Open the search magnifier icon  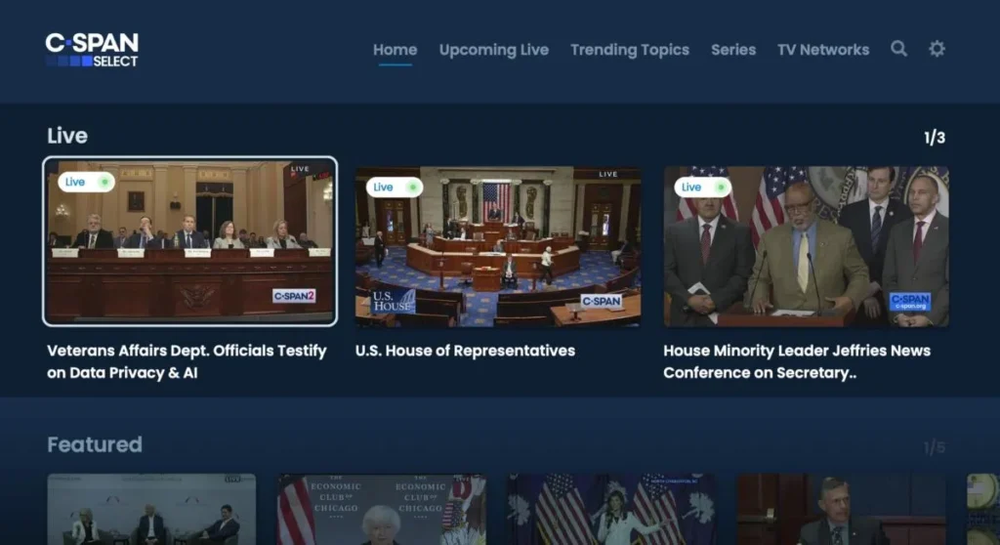898,49
